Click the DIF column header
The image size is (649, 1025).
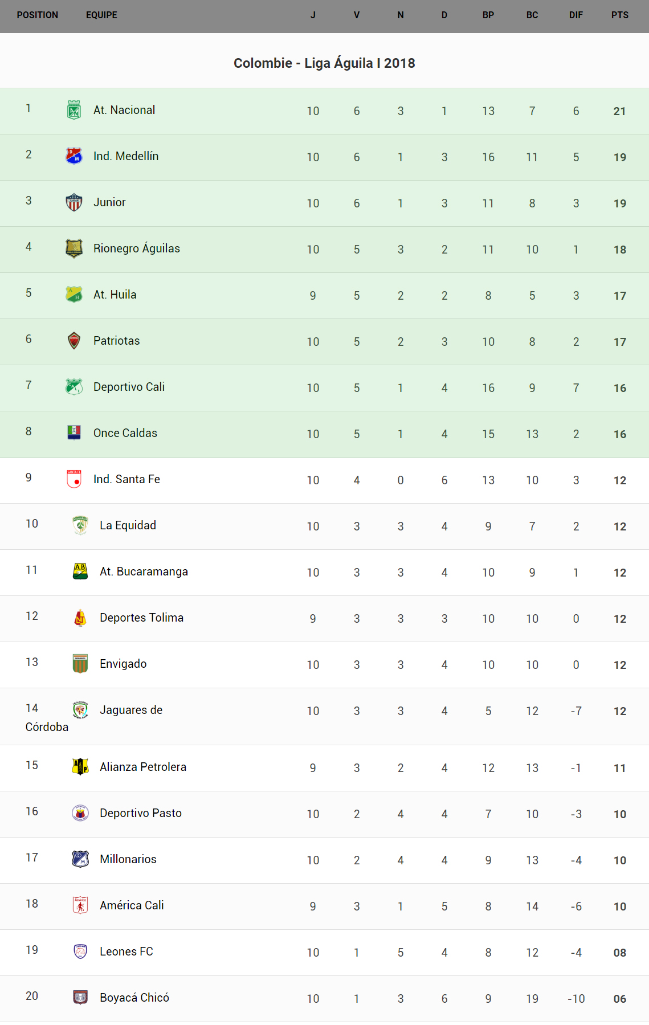tap(576, 15)
